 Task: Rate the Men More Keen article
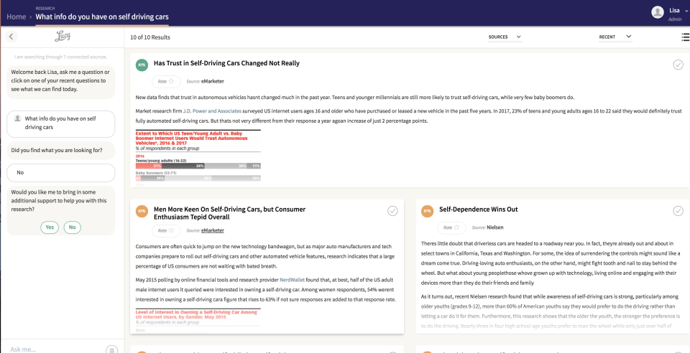click(x=166, y=230)
